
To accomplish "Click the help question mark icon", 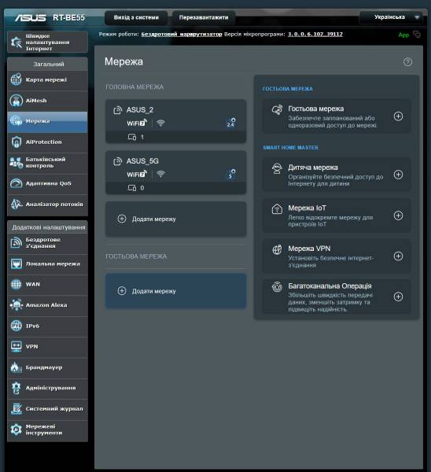I will click(x=407, y=62).
